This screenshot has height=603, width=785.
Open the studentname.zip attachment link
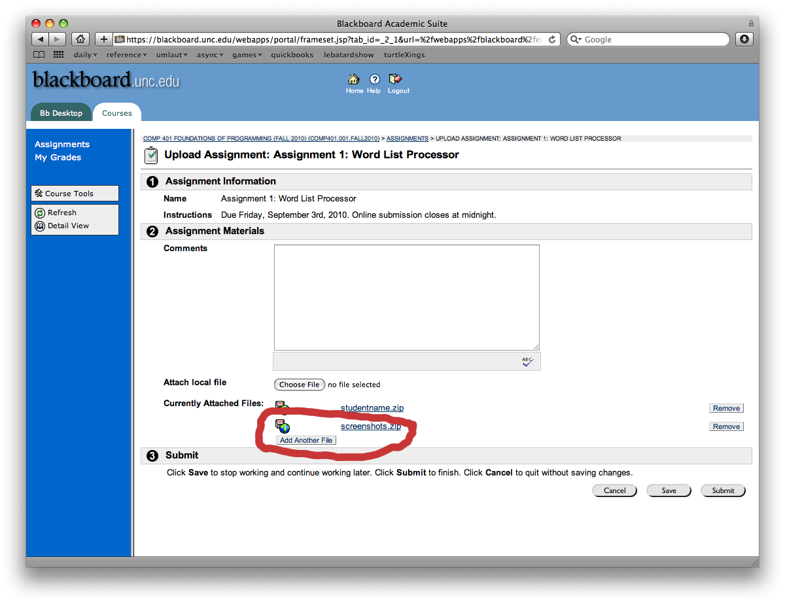[x=372, y=408]
